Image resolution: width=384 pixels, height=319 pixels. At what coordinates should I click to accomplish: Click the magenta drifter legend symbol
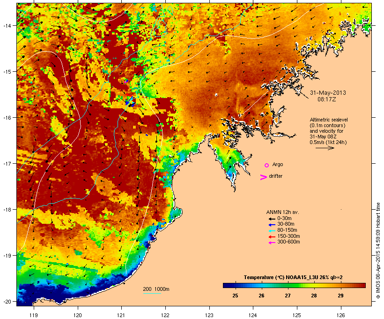264,177
